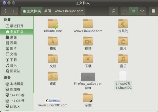The image size is (158, 112).
Task: Open 回收站 in the sidebar
Action: pos(17,71)
